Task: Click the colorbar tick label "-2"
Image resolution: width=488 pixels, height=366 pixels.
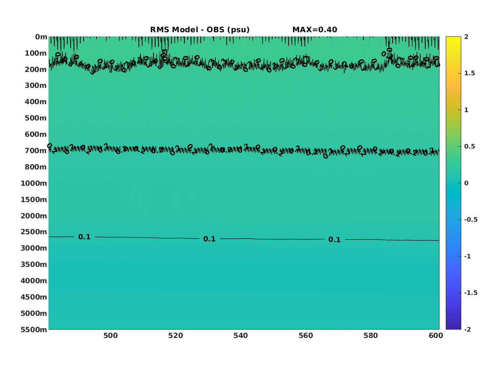Action: [468, 329]
